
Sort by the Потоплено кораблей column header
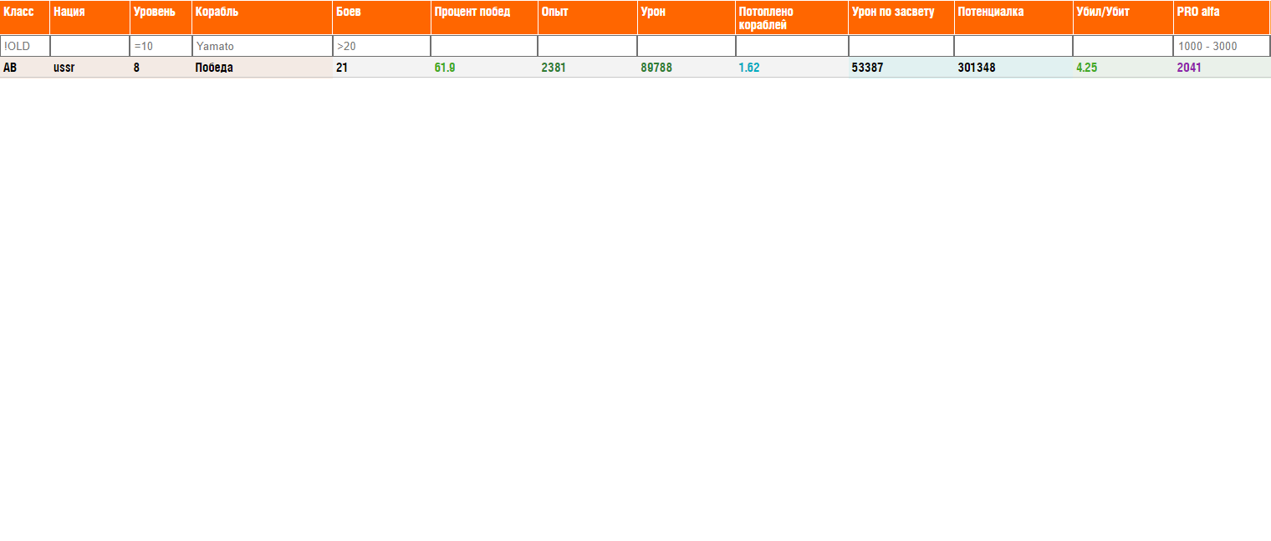[791, 18]
